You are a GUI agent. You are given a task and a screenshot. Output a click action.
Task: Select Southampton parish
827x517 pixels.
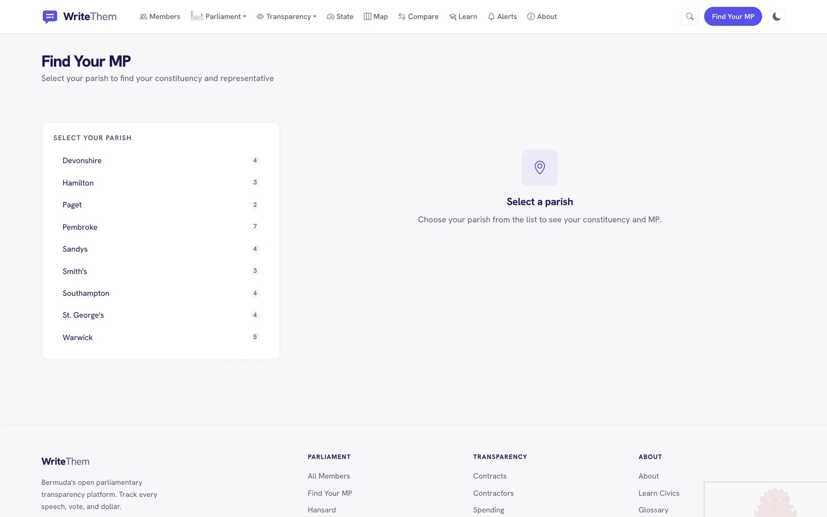[161, 293]
